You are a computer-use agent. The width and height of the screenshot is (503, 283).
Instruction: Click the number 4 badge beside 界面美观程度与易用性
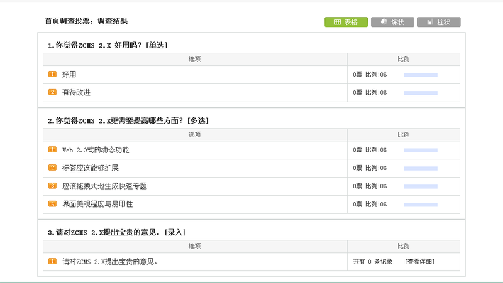click(x=53, y=204)
